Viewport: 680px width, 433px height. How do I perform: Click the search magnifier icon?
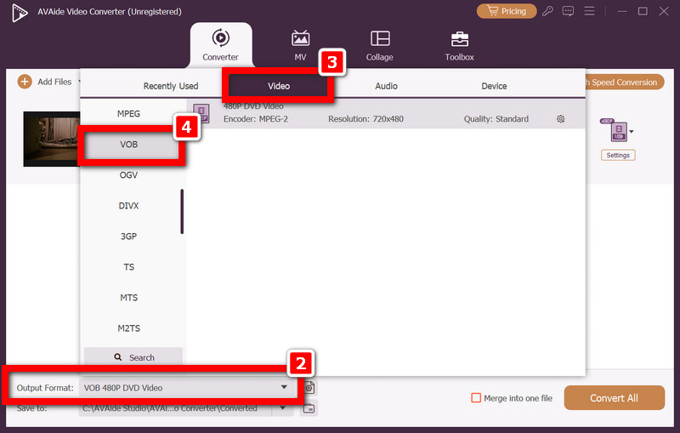[x=118, y=357]
